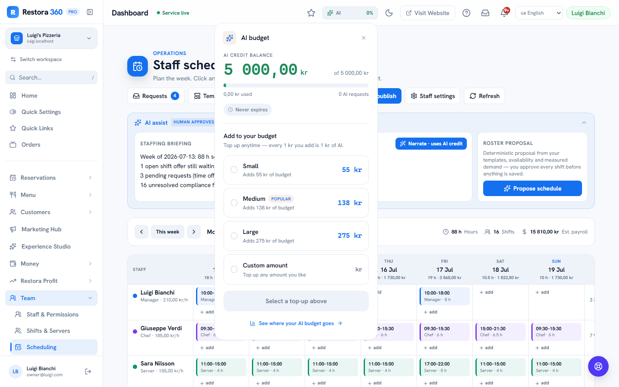Click the Refresh button
619x387 pixels.
click(x=484, y=96)
